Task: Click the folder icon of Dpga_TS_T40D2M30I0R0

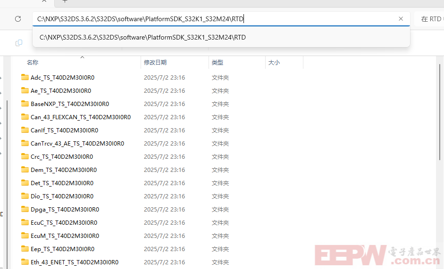Action: pyautogui.click(x=25, y=209)
